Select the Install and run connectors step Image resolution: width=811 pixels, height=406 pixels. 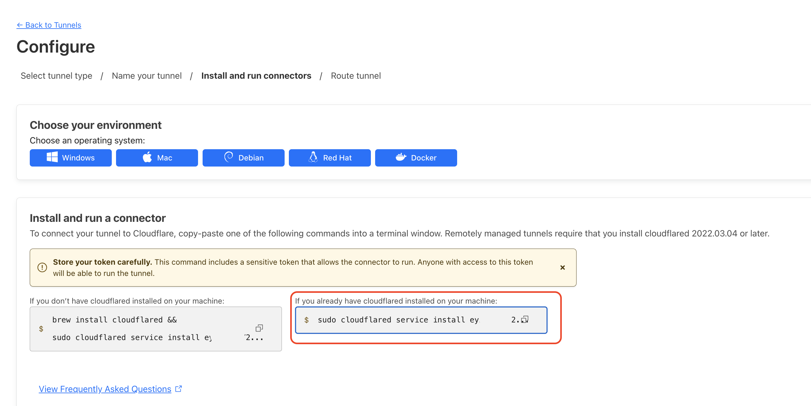click(x=256, y=76)
